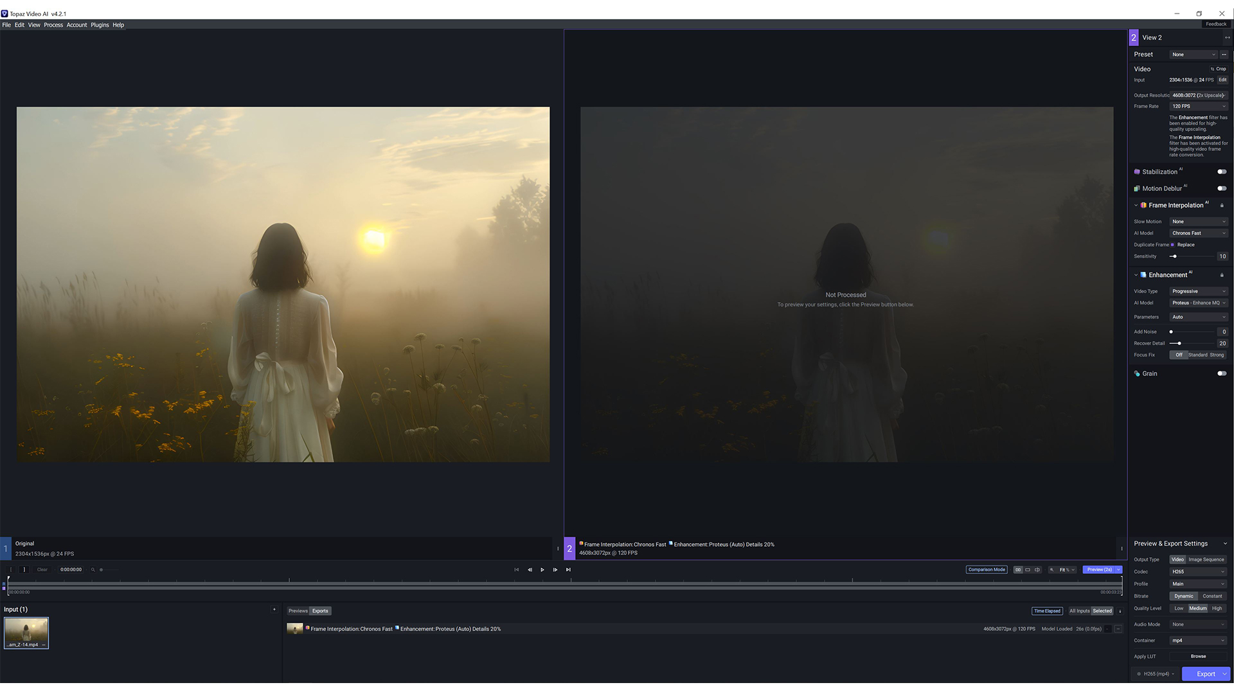Set trim out-point bracket marker
1234x694 pixels.
point(24,570)
